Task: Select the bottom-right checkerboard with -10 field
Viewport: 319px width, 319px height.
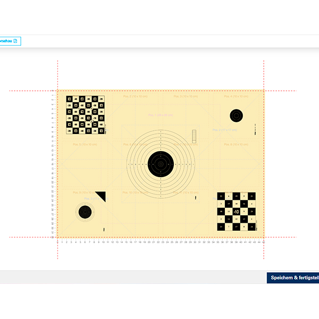Action: pos(236,212)
